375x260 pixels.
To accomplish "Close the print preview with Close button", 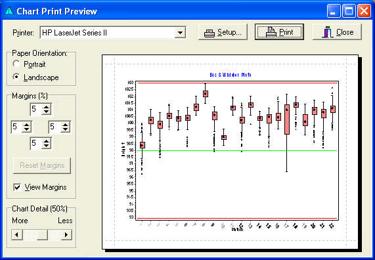I will [337, 32].
